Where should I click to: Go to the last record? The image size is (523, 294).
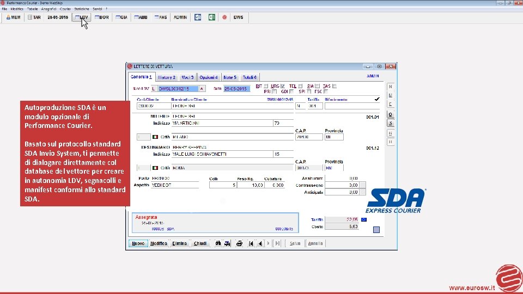pos(277,243)
